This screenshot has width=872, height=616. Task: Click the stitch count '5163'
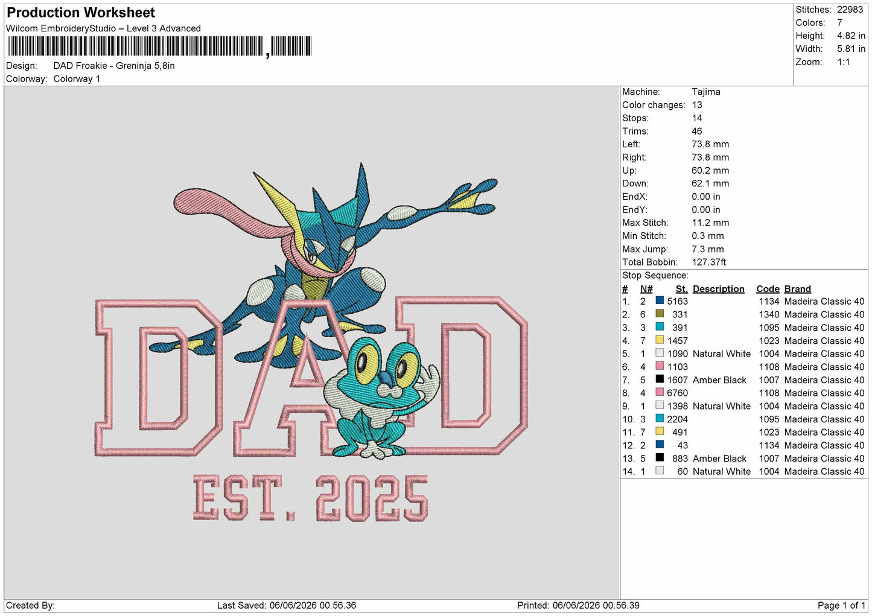click(x=677, y=301)
